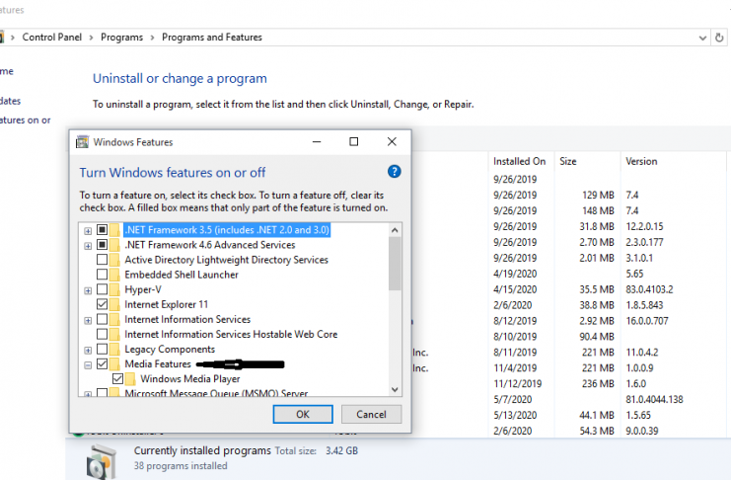Viewport: 731px width, 480px height.
Task: Expand the Internet Information Services node
Action: click(88, 320)
